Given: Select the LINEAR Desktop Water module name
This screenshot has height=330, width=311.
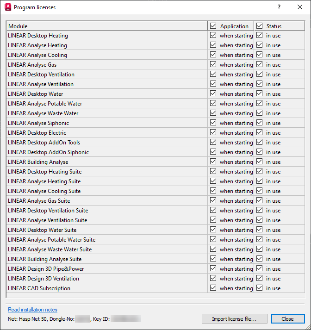Looking at the screenshot, I should (35, 94).
